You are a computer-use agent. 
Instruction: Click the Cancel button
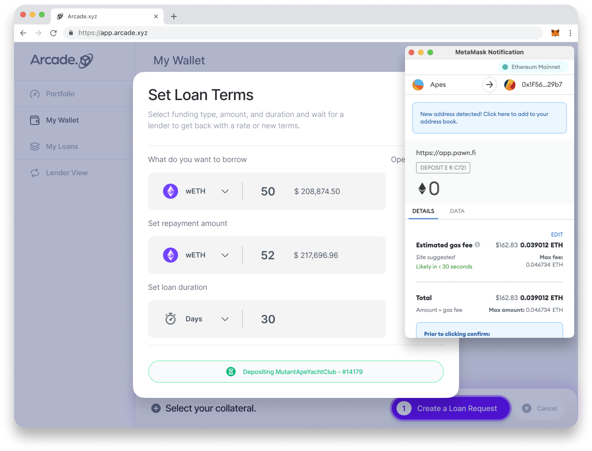pos(539,409)
